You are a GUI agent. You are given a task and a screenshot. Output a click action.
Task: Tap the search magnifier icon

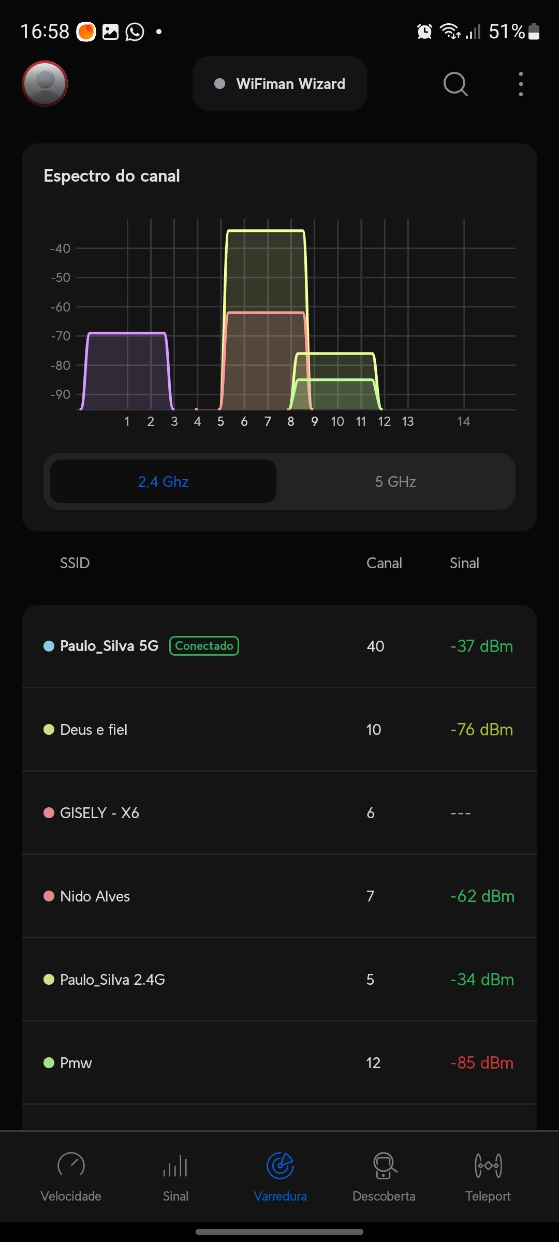(x=455, y=84)
